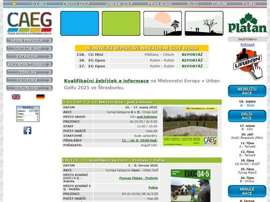Screen dimensions: 270x202
Task: Click the Přihlásit login link
Action: coord(247,45)
